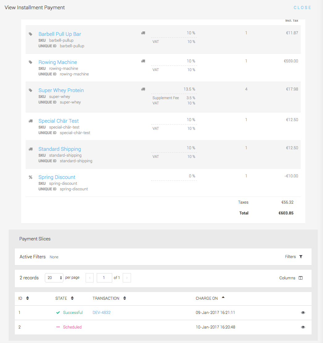The height and width of the screenshot is (343, 323).
Task: Sort by the Charge On column header
Action: tap(223, 298)
